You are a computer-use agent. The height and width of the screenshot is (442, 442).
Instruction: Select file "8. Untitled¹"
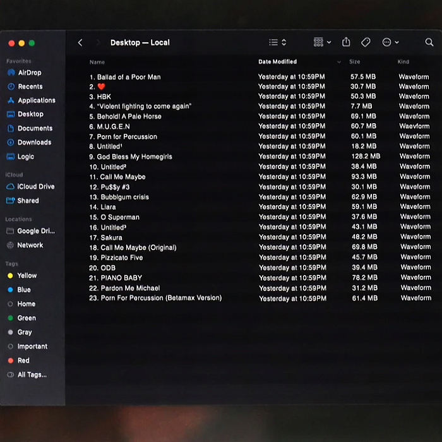click(105, 146)
